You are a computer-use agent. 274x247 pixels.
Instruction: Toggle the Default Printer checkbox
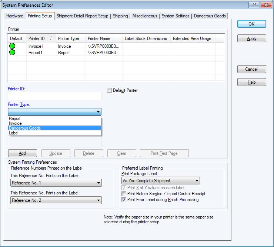click(109, 90)
